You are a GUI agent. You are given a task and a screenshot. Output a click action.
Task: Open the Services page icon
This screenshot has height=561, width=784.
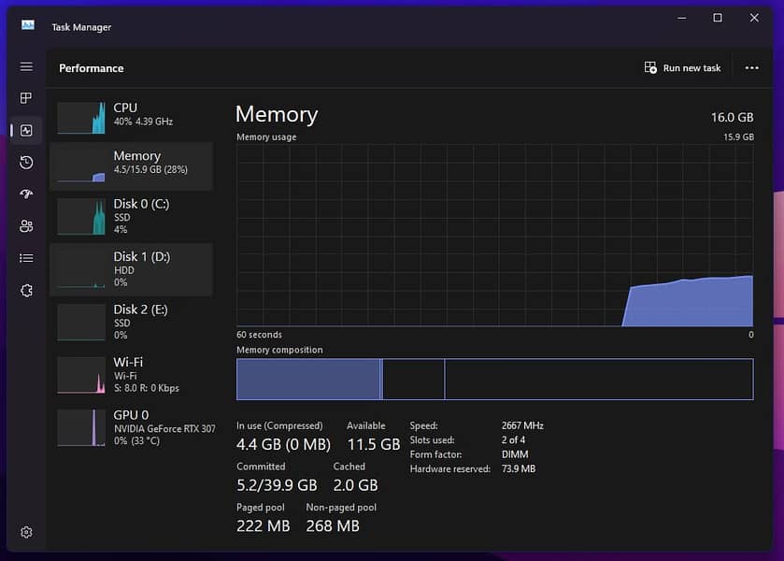coord(26,291)
